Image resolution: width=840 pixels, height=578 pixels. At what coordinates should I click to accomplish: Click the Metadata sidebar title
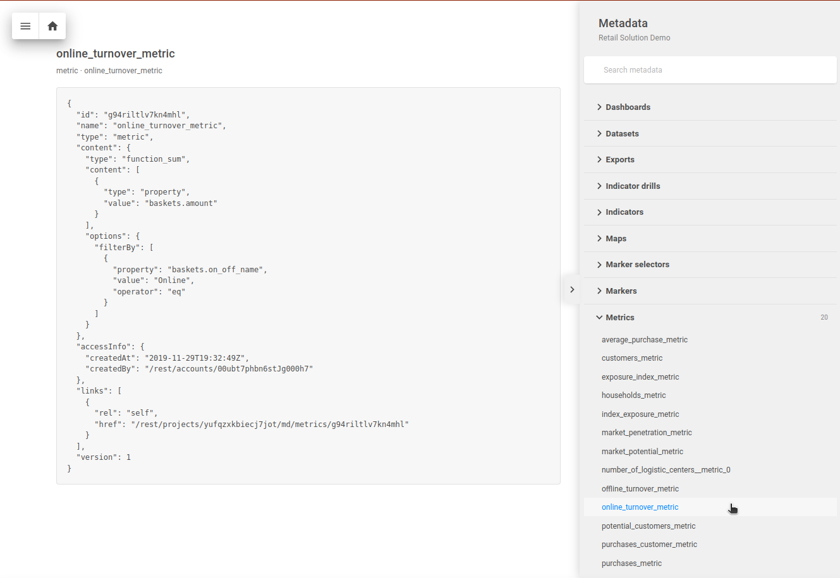pos(623,23)
